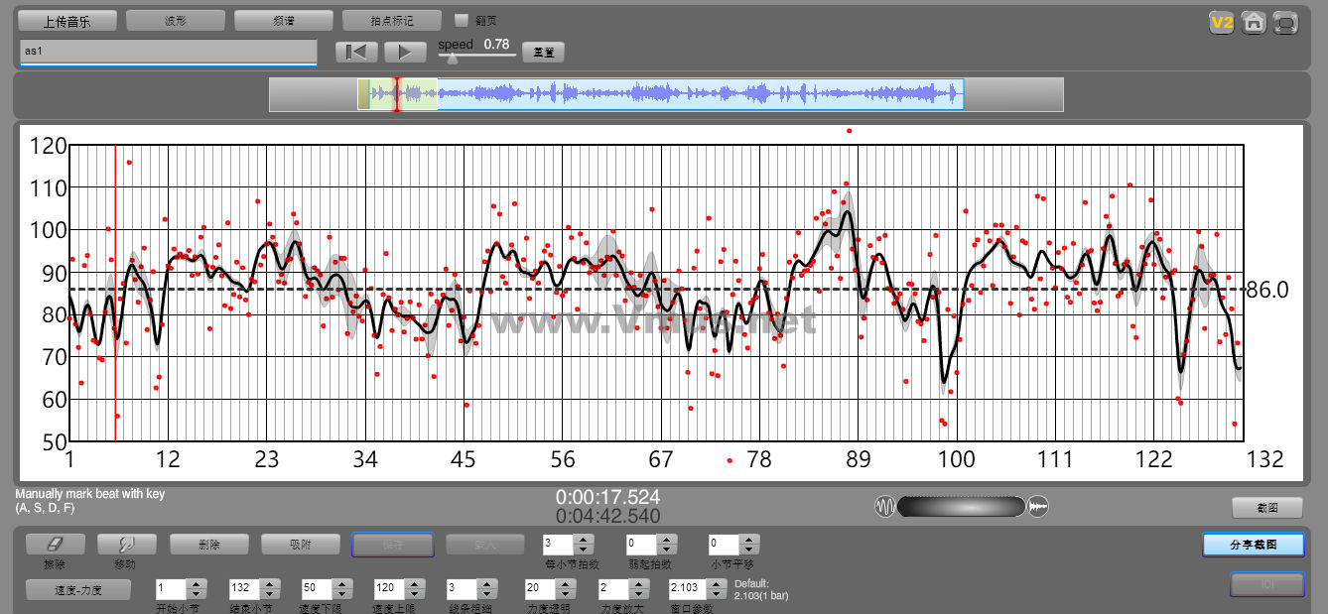Increase 结束小节 end bar value
1328x614 pixels.
tap(270, 583)
